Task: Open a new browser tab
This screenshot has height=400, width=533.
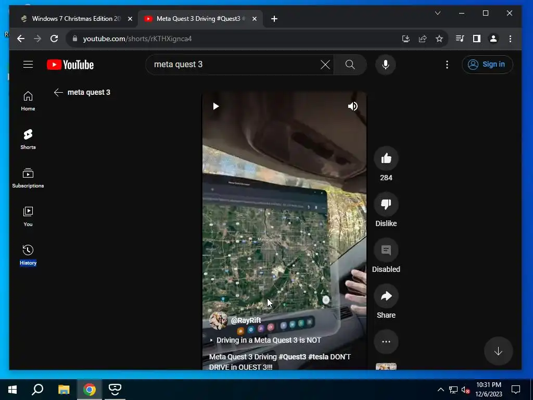Action: click(274, 19)
